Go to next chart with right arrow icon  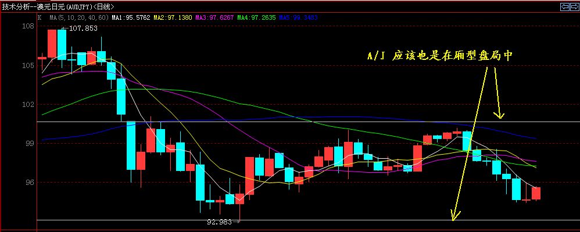click(x=574, y=6)
